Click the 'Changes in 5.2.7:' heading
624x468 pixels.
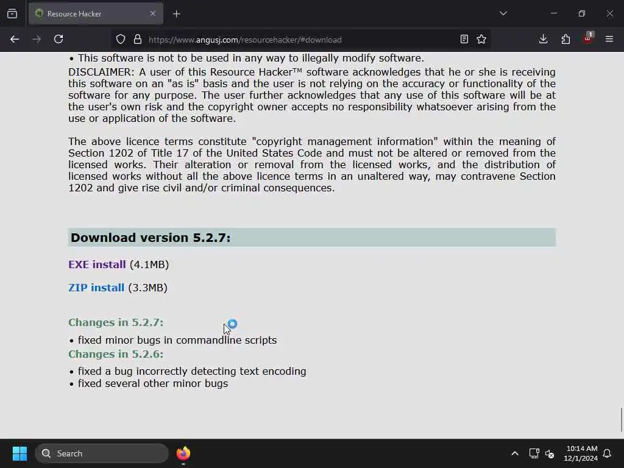(116, 322)
